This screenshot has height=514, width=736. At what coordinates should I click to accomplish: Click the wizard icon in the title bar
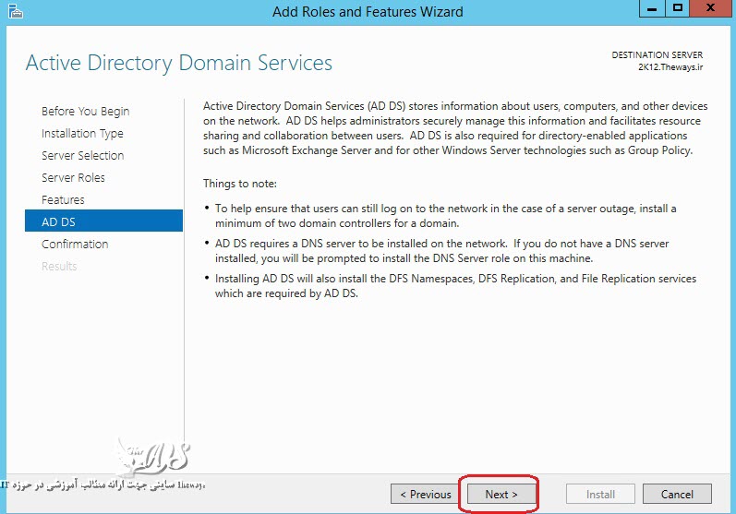(12, 11)
